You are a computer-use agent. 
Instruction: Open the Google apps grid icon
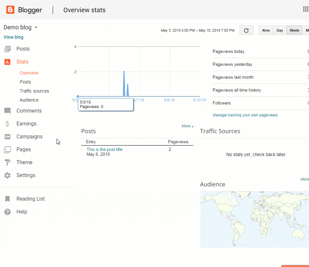tap(305, 9)
